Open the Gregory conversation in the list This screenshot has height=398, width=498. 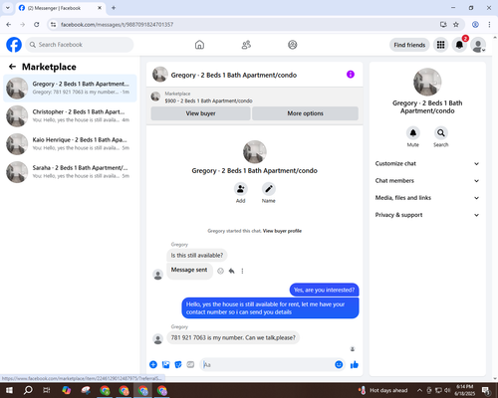[x=70, y=89]
